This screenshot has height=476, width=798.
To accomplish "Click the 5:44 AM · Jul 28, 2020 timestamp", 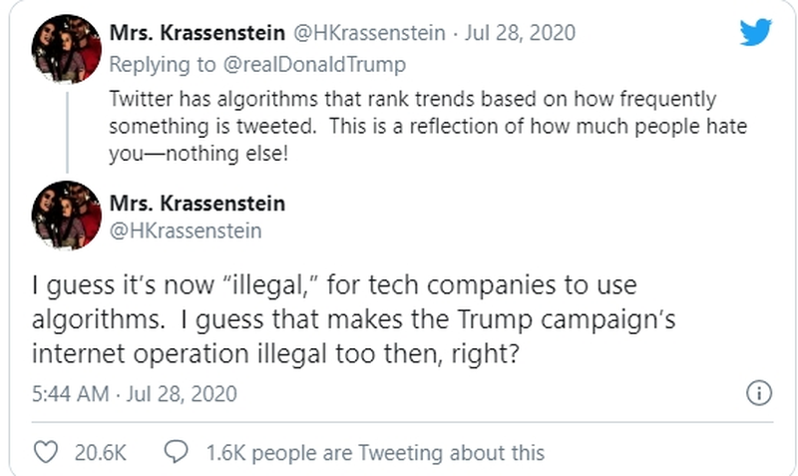I will click(134, 393).
